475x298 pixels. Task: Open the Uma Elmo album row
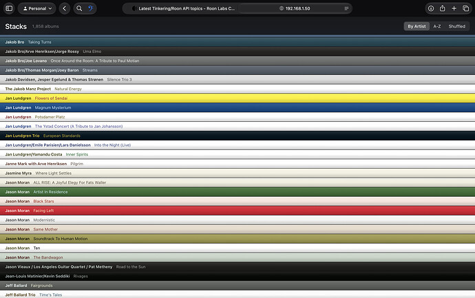(x=237, y=52)
